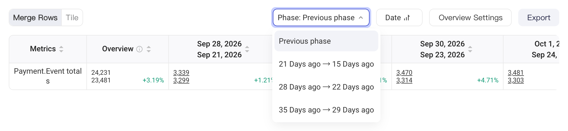Screen dimensions: 568x131
Task: Open the 3,470 value link
Action: click(404, 73)
